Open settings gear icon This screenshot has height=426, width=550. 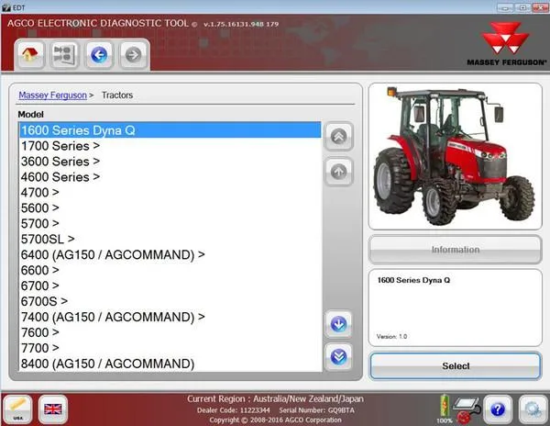point(533,409)
